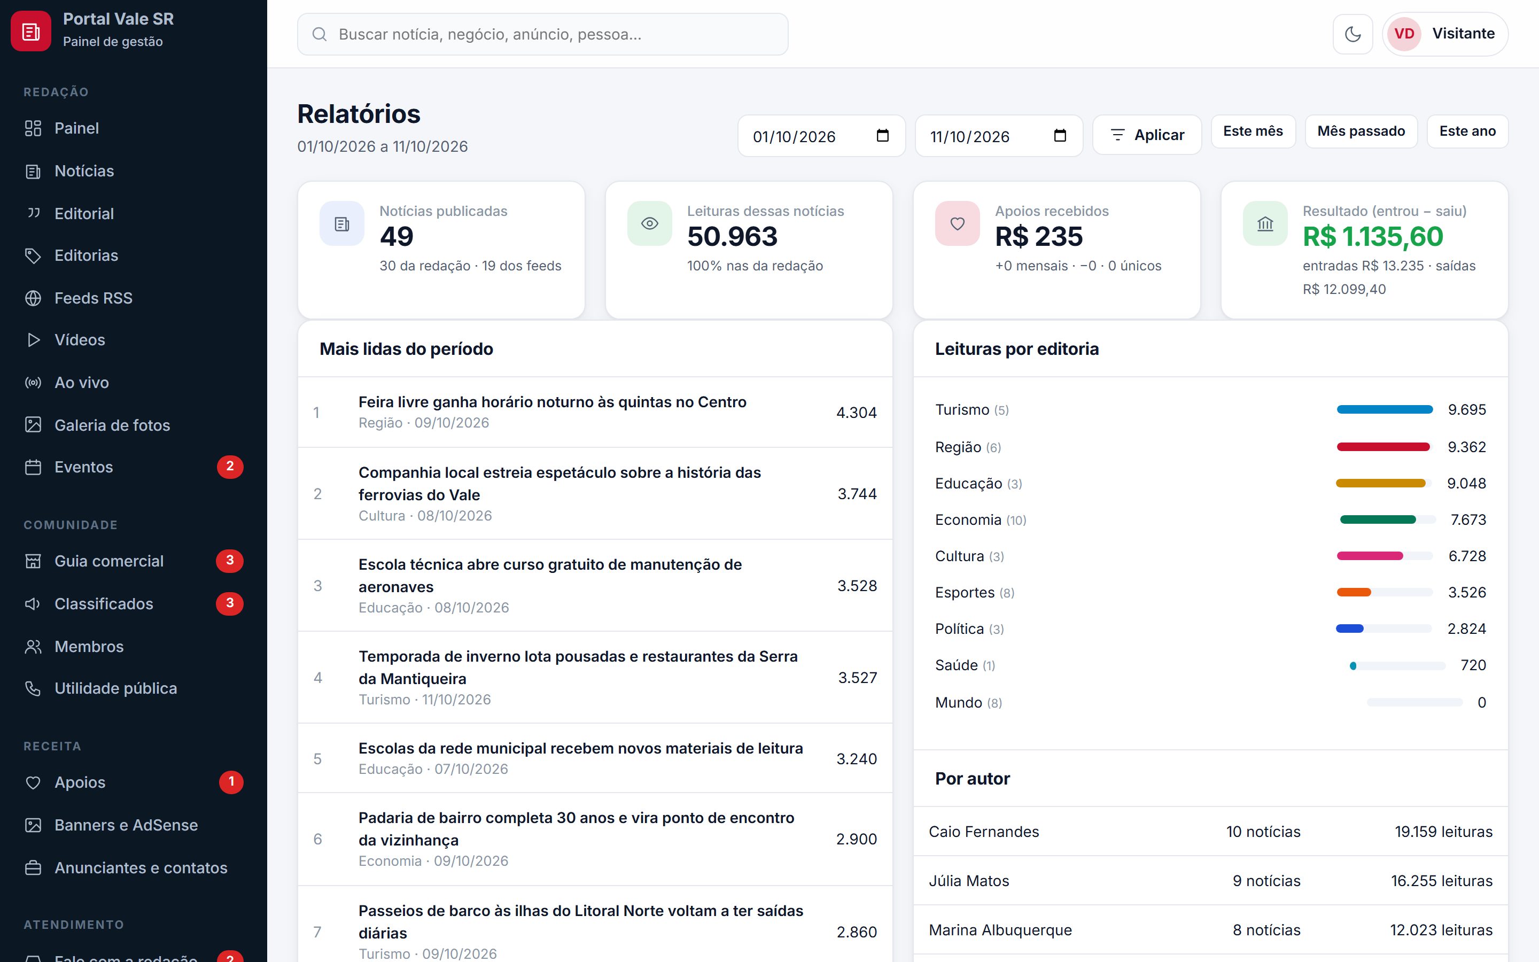The height and width of the screenshot is (962, 1539).
Task: Select the Editorial quote icon
Action: [x=33, y=213]
